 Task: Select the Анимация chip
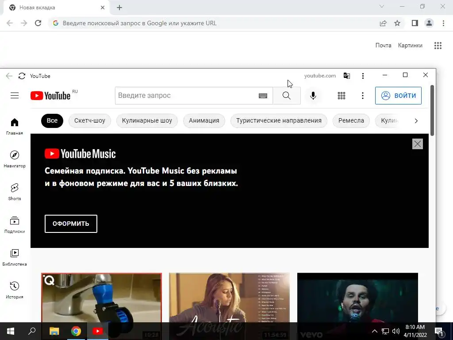(x=204, y=120)
